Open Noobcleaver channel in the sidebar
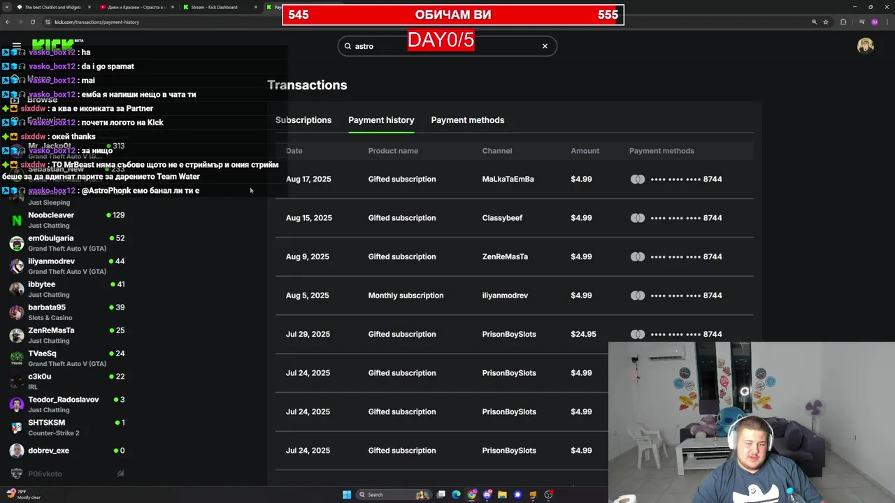895x503 pixels. 66,219
